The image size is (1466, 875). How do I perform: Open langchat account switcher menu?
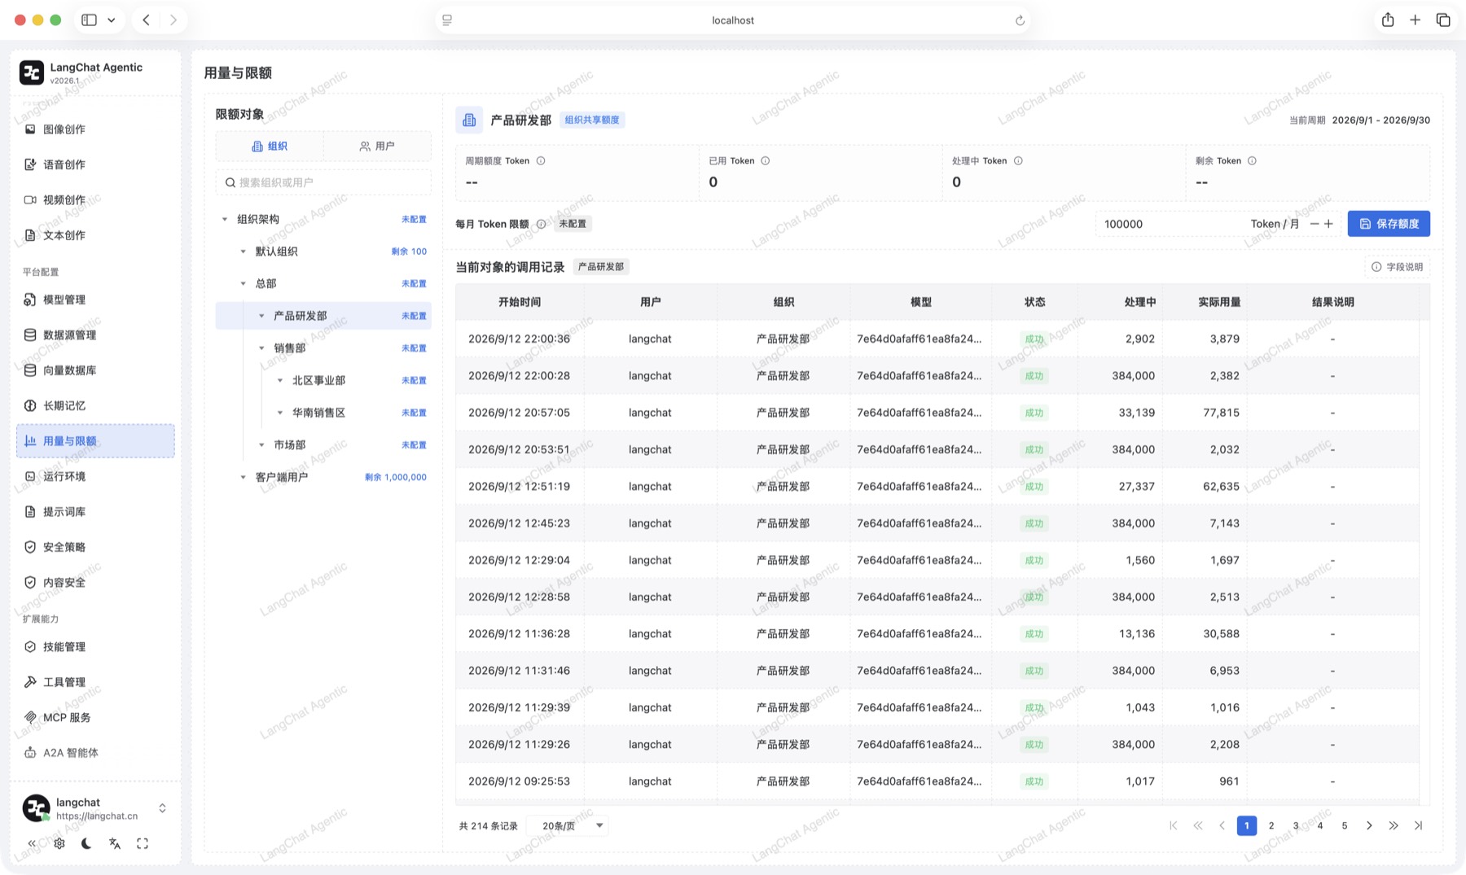162,808
